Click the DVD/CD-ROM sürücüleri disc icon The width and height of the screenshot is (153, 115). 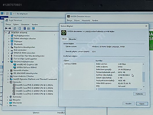tap(12, 53)
